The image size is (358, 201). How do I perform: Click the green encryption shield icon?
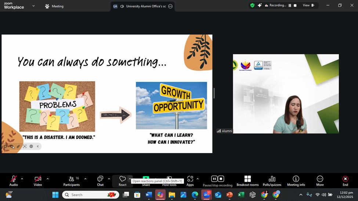(252, 6)
